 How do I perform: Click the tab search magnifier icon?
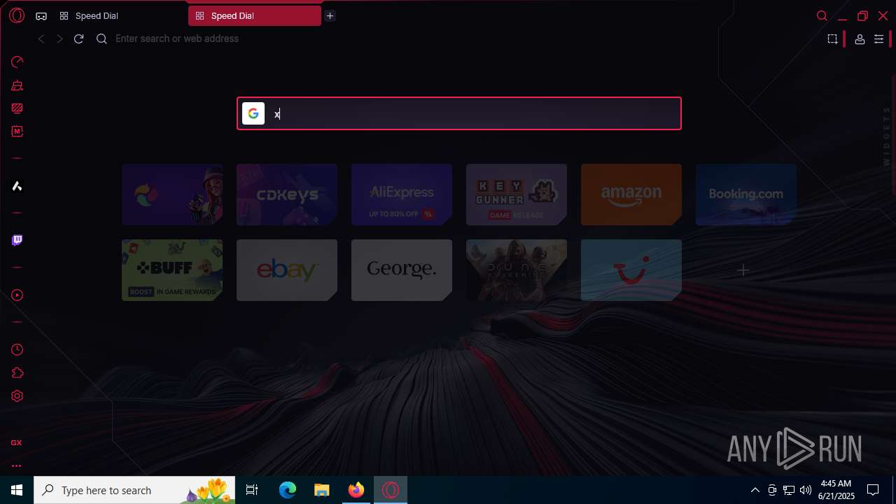(x=822, y=16)
